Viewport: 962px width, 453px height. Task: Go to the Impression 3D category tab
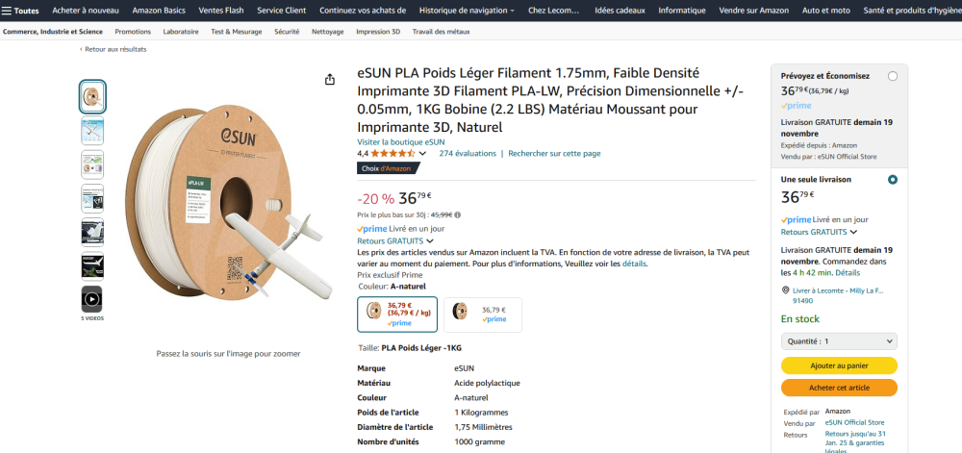pos(378,32)
